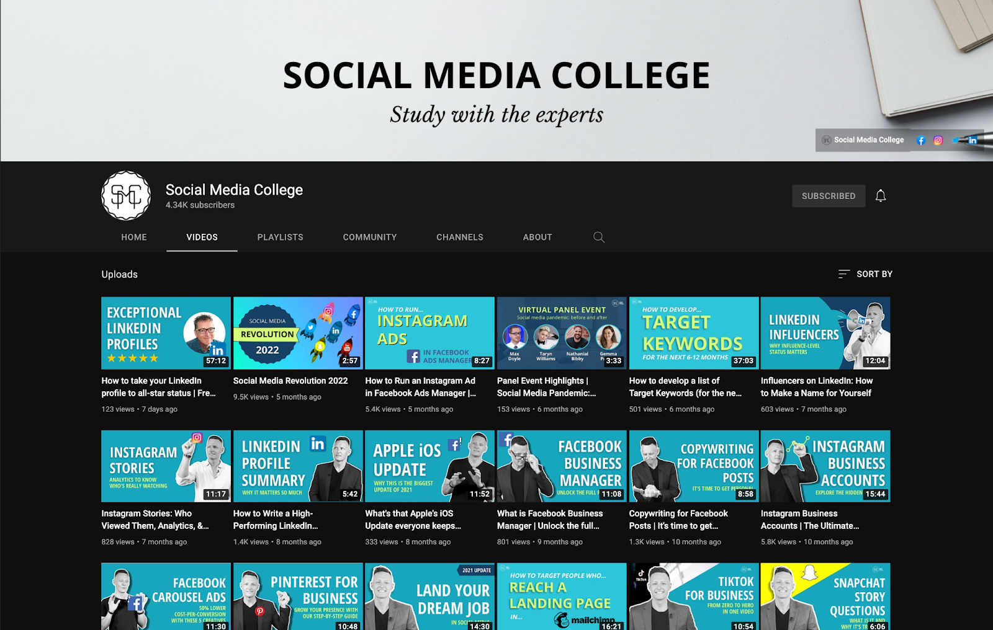Viewport: 993px width, 630px height.
Task: Open Twitter icon in banner links
Action: coord(956,141)
